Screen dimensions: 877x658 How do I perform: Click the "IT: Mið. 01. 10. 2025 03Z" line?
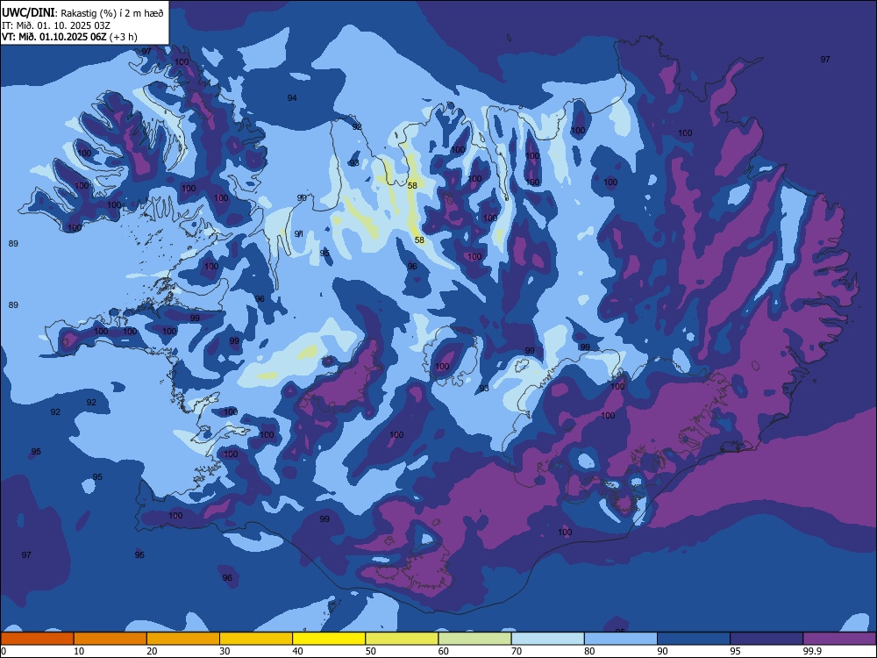click(54, 25)
